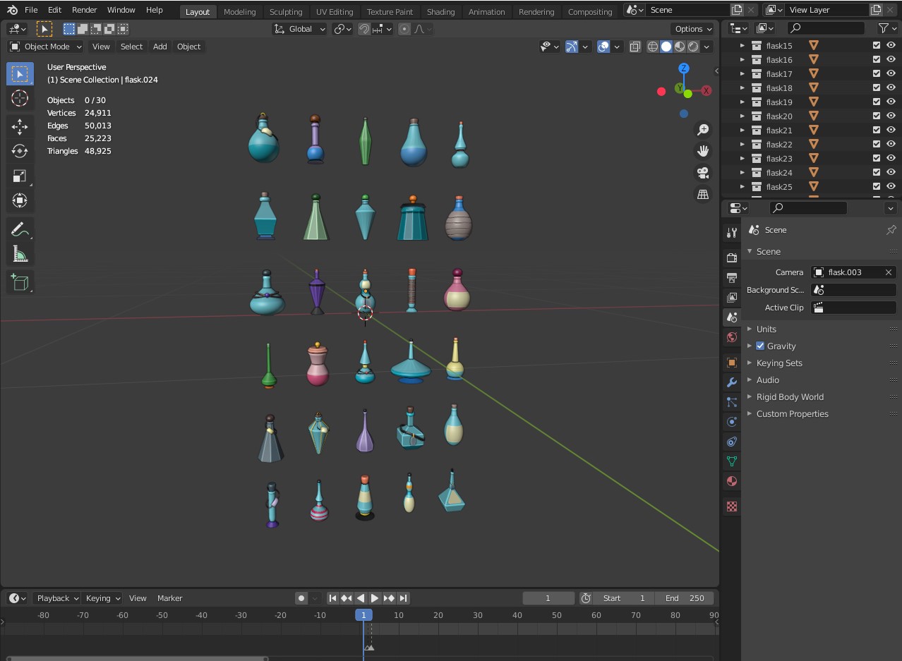
Task: Select the Annotate pencil tool
Action: click(x=20, y=229)
